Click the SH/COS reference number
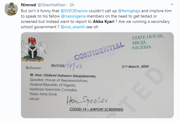The image size is (179, 121). pos(66,67)
